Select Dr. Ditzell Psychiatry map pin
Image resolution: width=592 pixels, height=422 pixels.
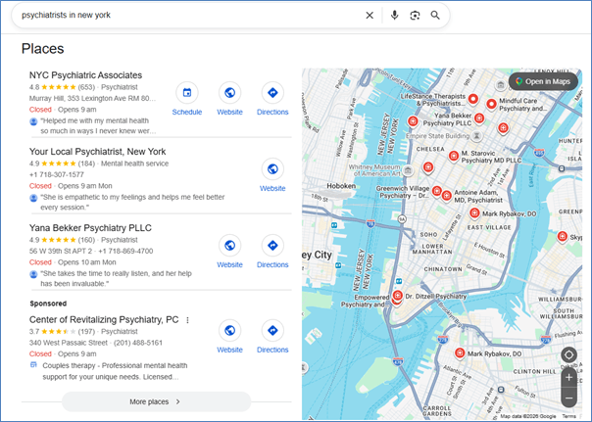pyautogui.click(x=398, y=296)
